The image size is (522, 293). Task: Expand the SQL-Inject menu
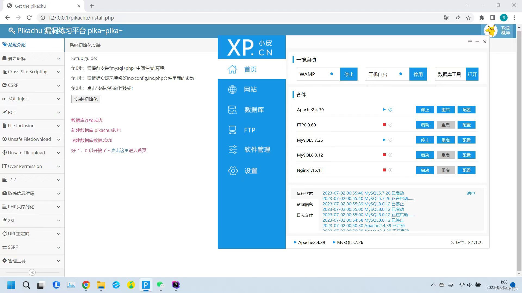[x=32, y=99]
